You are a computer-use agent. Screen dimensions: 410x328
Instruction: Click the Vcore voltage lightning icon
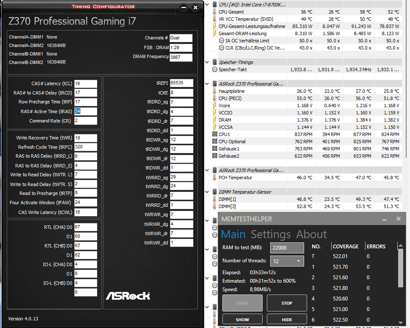(214, 106)
